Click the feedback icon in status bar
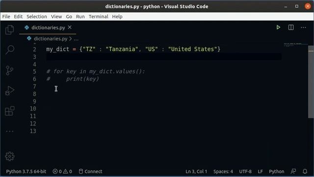The width and height of the screenshot is (314, 177). (x=293, y=172)
